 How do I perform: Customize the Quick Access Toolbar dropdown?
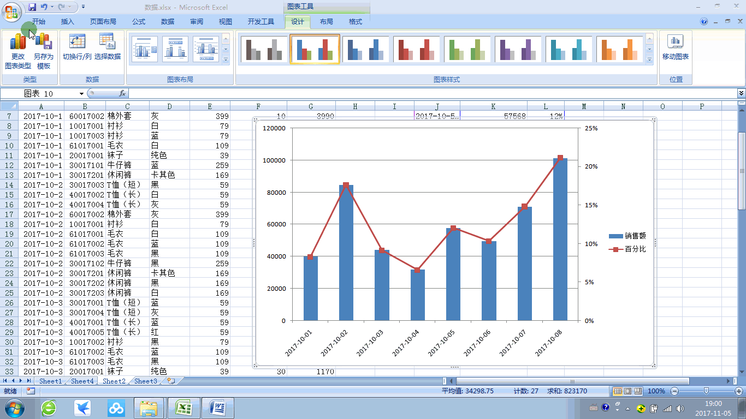pos(83,7)
